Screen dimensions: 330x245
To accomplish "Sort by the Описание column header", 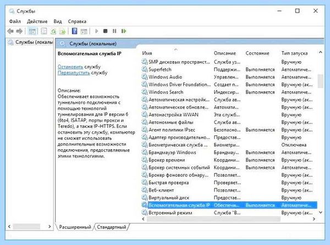I will (x=224, y=53).
